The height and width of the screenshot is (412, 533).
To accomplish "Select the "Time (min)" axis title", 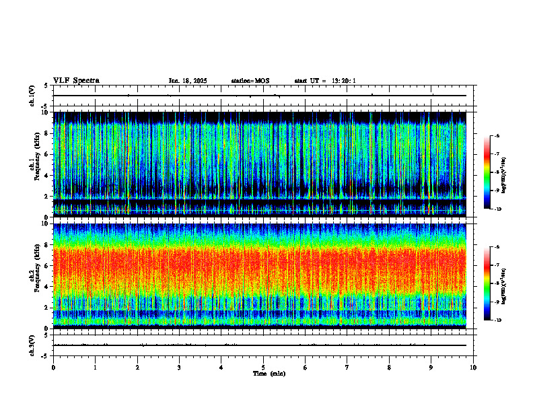I will click(269, 374).
